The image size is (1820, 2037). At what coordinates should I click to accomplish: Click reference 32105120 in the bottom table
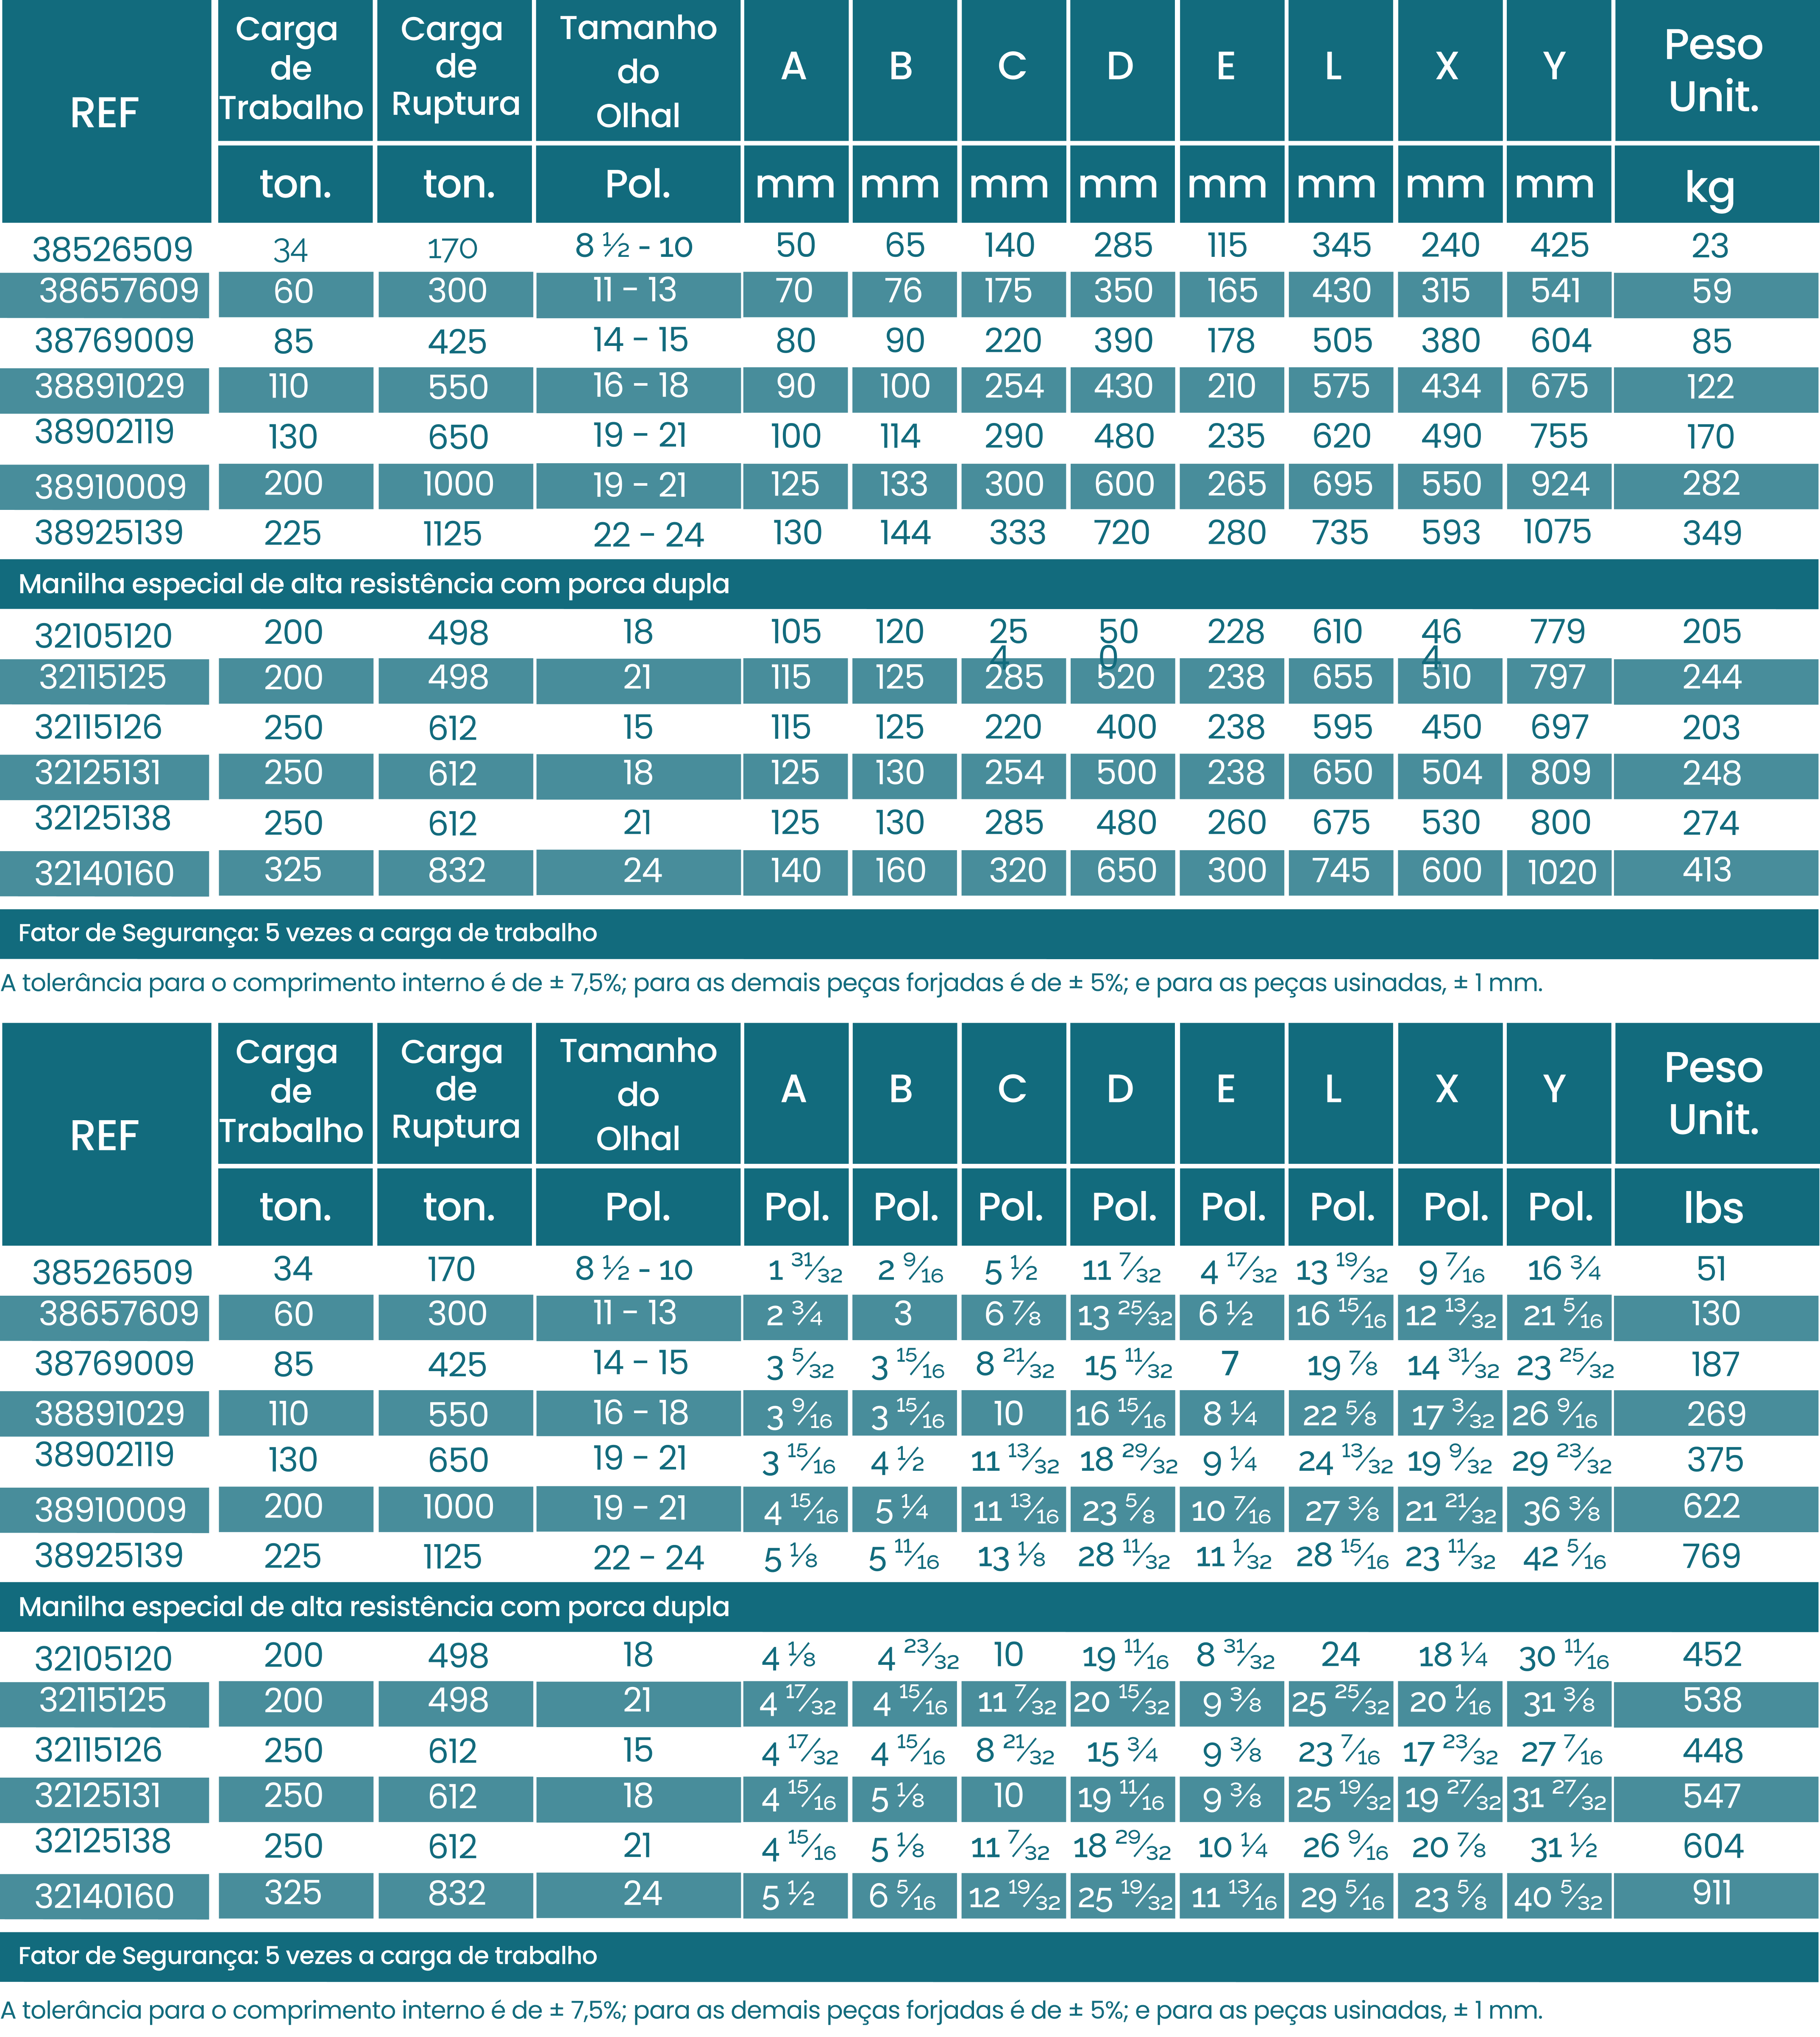coord(103,1659)
